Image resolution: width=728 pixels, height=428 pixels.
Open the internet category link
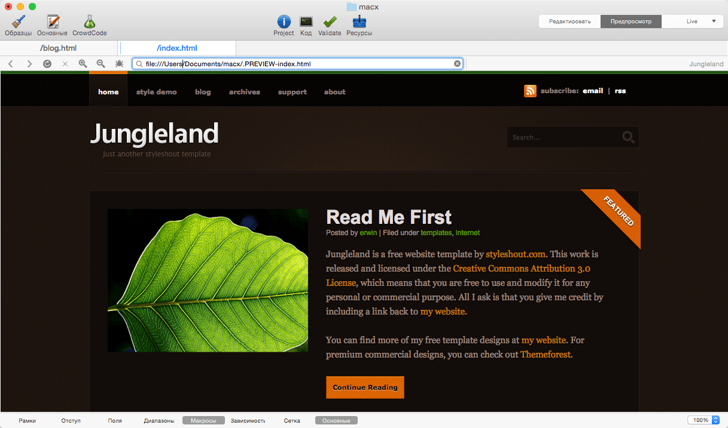[x=468, y=233]
